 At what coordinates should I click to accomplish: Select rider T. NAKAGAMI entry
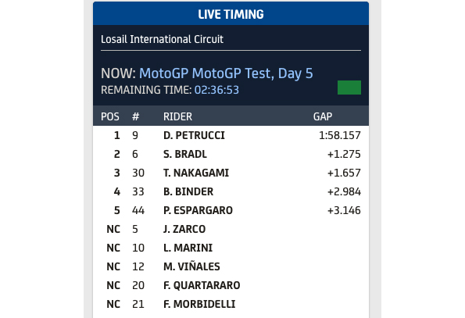pyautogui.click(x=231, y=173)
